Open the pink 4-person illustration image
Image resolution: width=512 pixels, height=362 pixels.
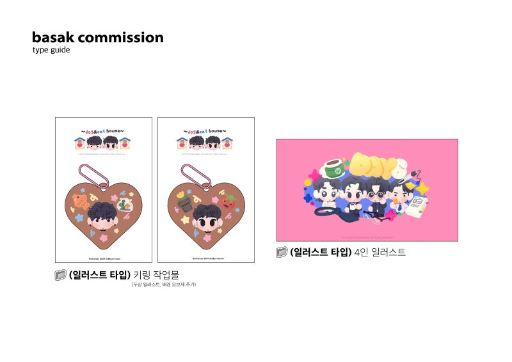(367, 190)
